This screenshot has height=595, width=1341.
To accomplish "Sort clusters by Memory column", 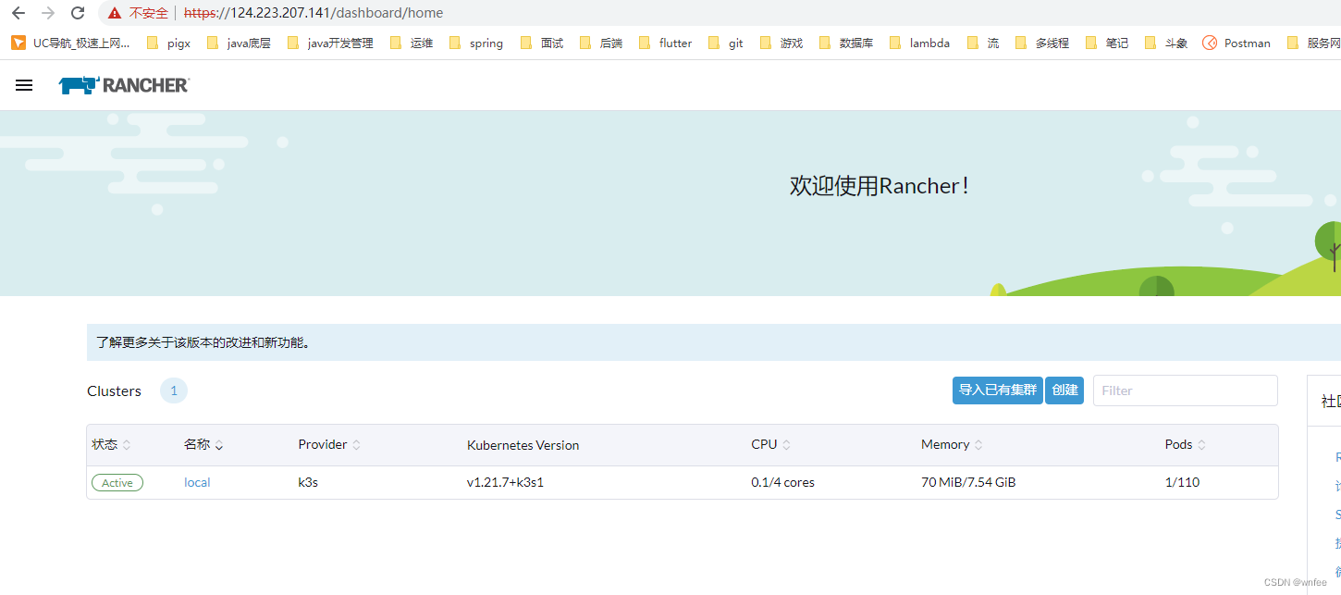I will pyautogui.click(x=952, y=445).
